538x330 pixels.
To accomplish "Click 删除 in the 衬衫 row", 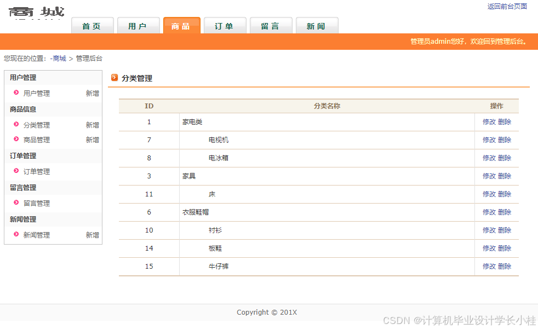I will [505, 230].
